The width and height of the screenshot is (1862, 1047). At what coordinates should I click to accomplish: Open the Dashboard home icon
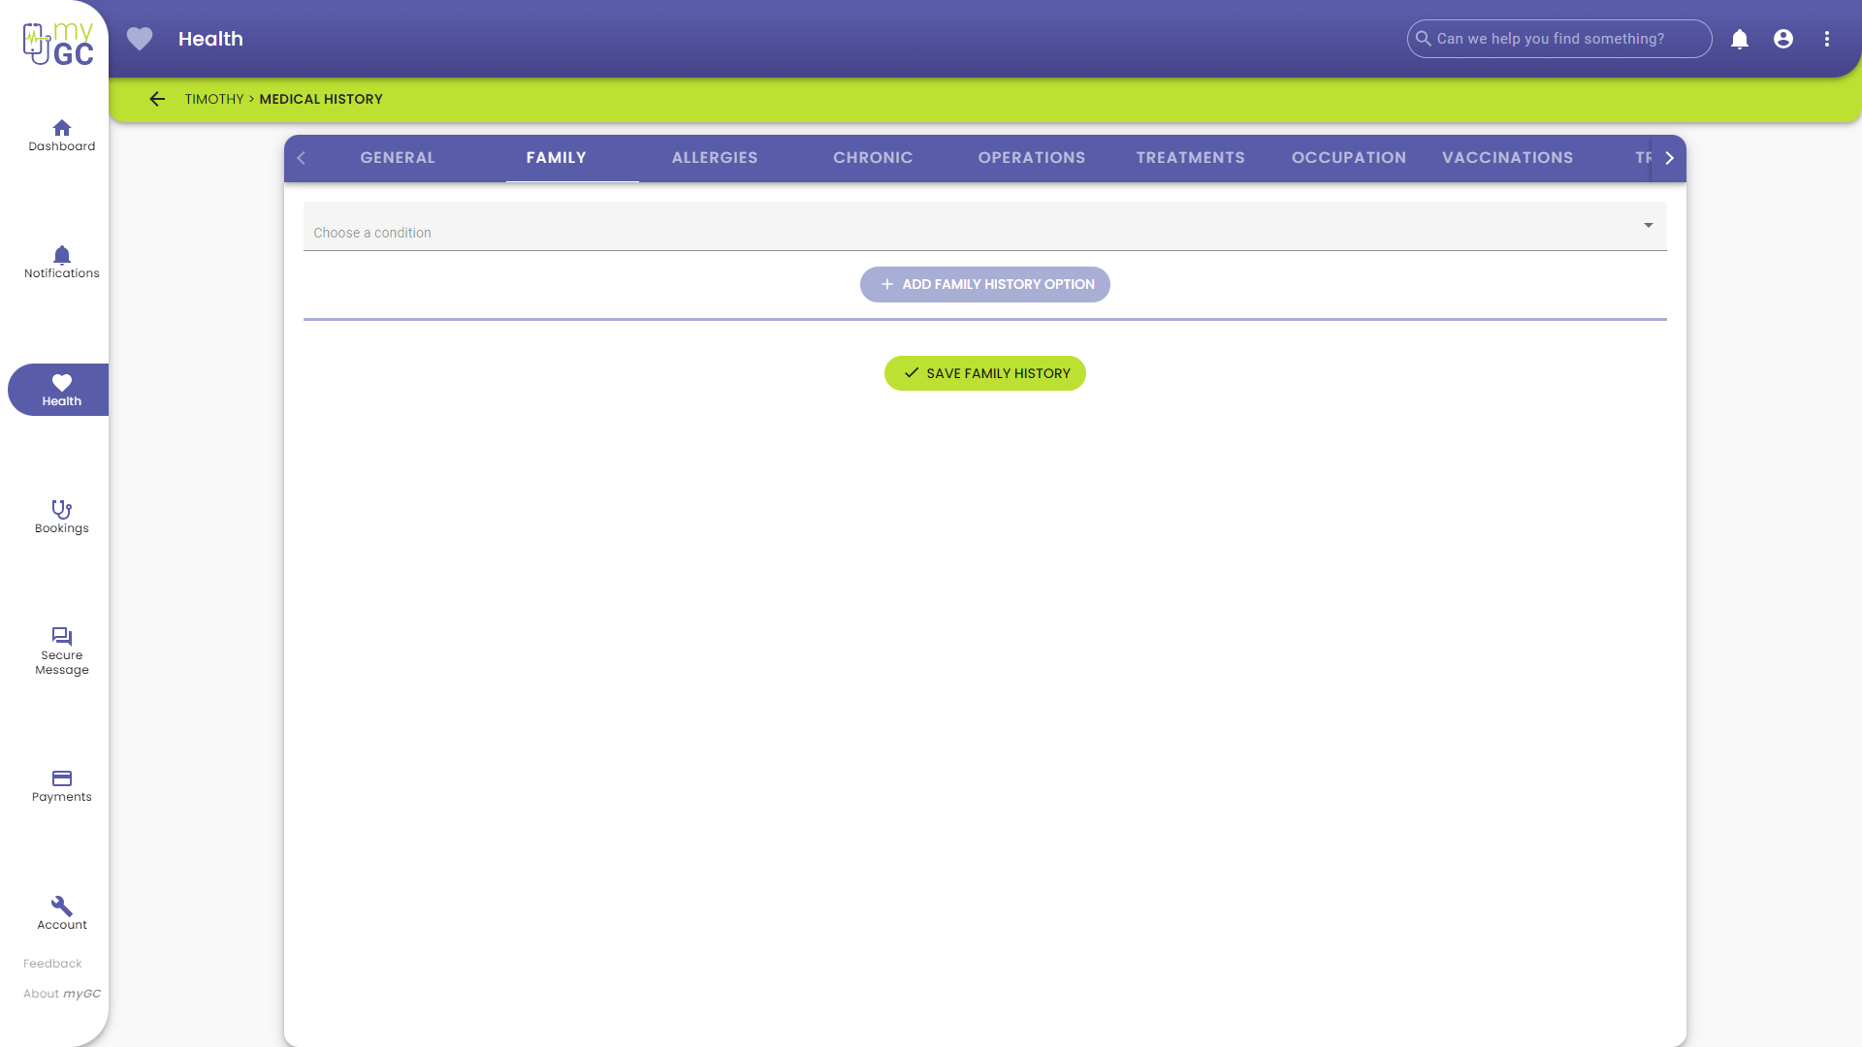[62, 128]
